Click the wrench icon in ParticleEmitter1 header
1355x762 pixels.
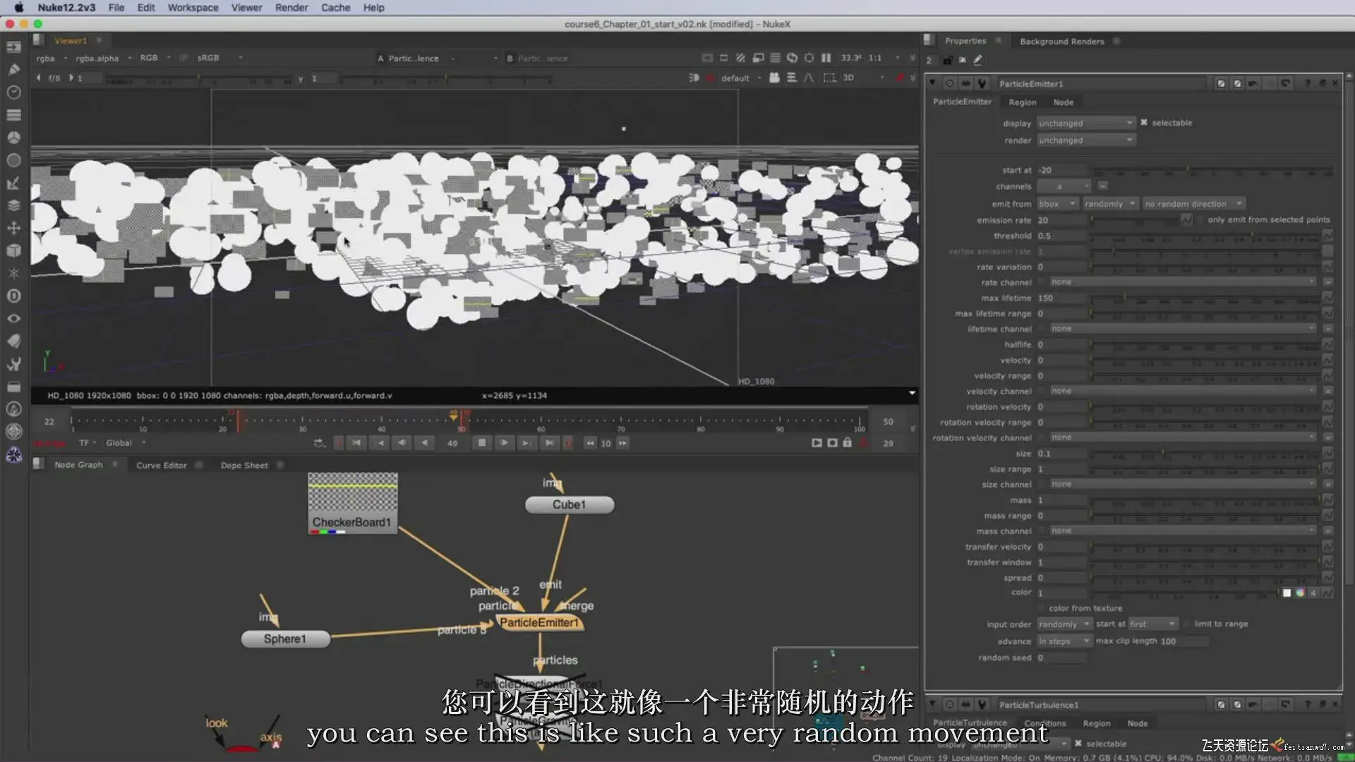(982, 83)
